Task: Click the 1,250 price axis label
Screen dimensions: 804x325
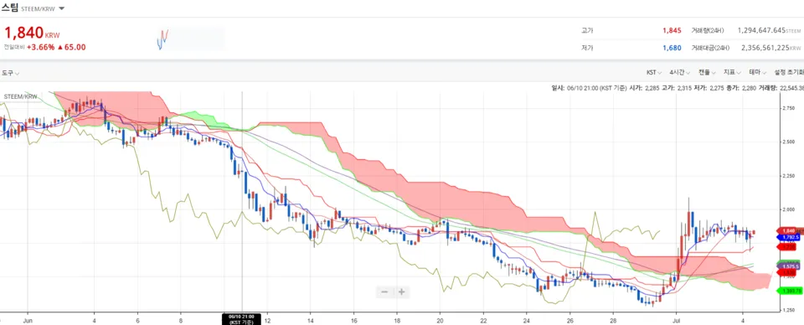Action: pyautogui.click(x=789, y=311)
